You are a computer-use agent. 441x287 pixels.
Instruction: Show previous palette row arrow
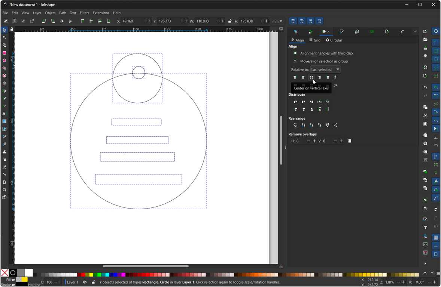pos(425,273)
